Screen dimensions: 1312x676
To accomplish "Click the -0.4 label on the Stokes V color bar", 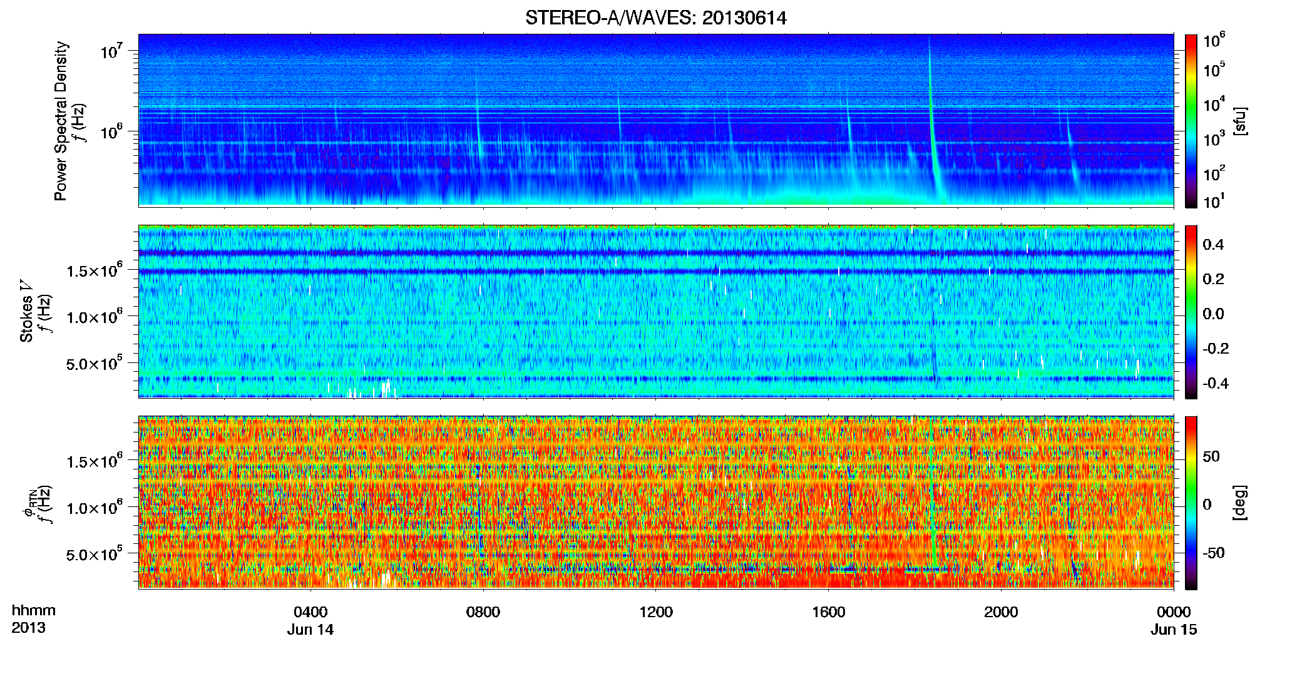I will (1216, 383).
